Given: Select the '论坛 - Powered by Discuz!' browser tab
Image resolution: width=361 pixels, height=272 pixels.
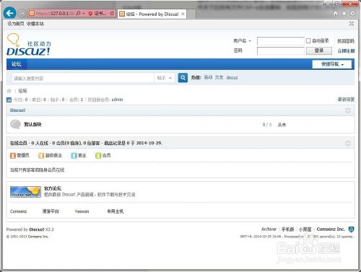Looking at the screenshot, I should pos(152,14).
